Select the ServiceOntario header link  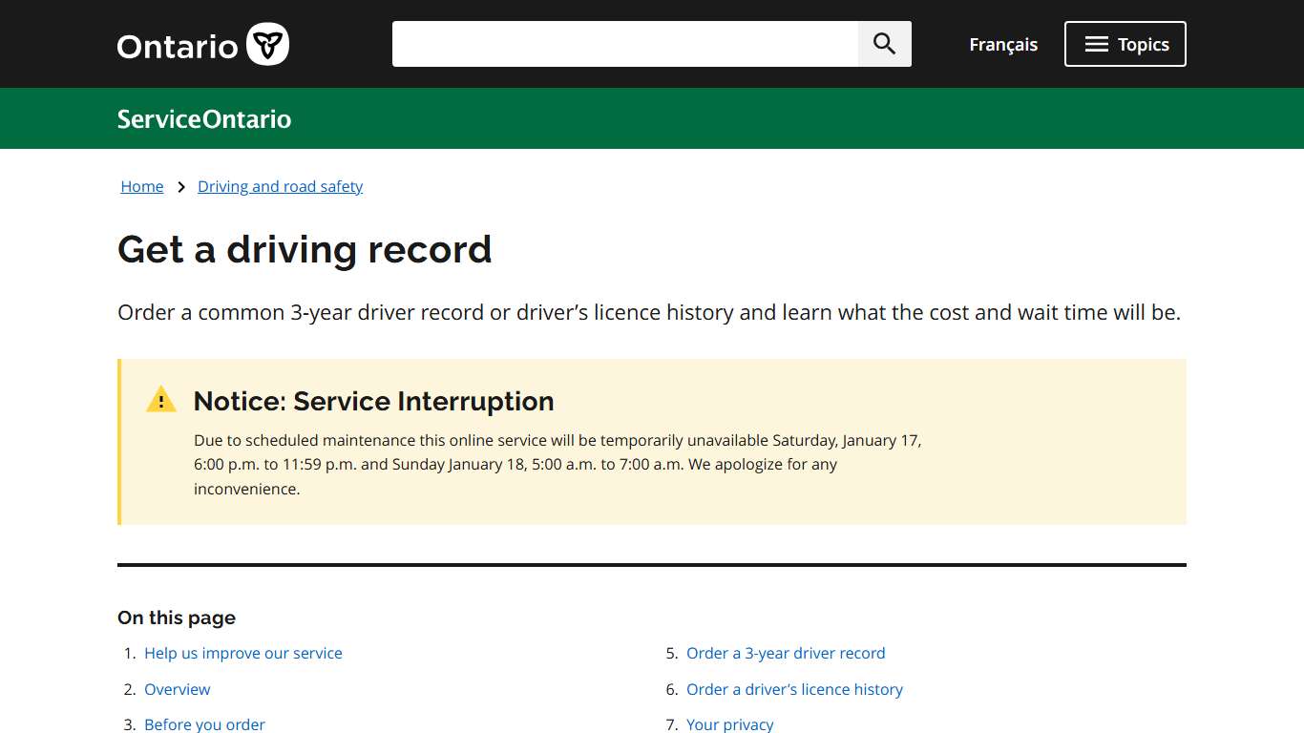[x=203, y=118]
